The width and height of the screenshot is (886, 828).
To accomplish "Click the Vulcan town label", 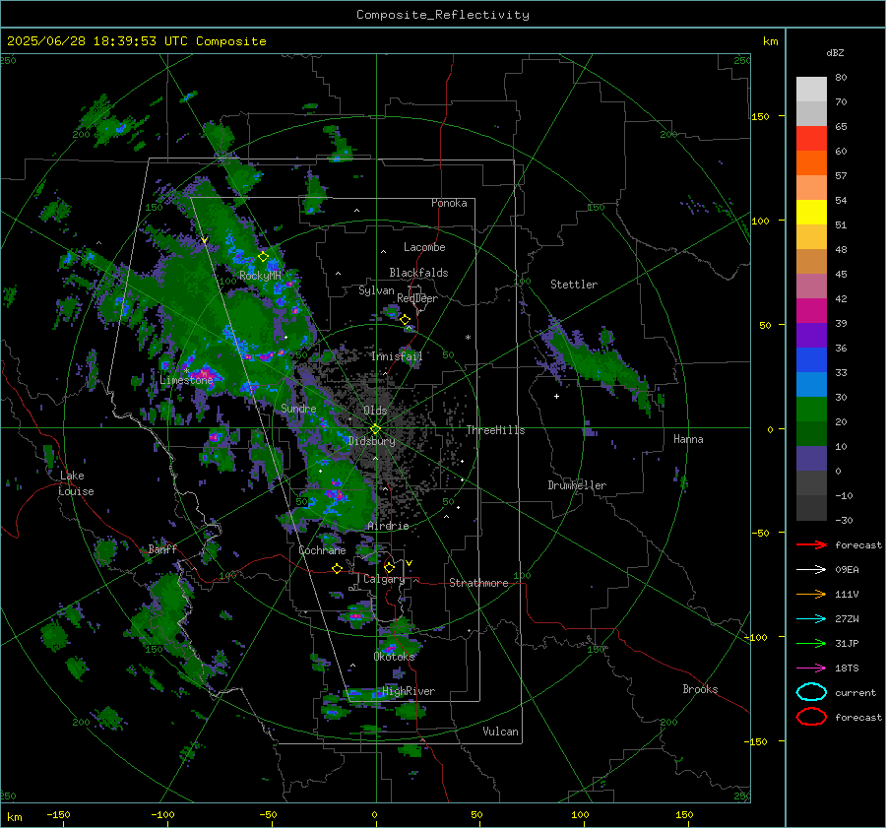I will (x=500, y=732).
